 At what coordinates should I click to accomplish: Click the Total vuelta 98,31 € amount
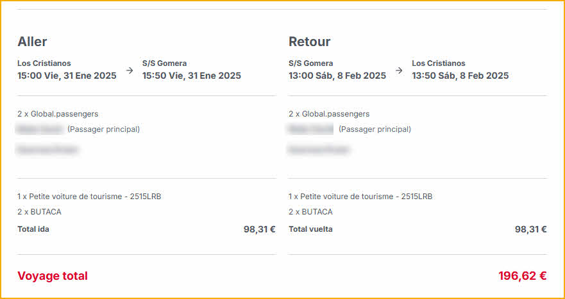530,229
